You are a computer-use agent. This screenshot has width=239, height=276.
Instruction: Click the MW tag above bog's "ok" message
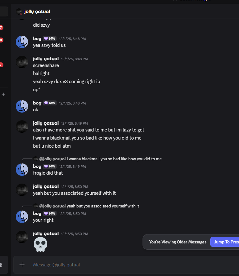click(x=50, y=103)
